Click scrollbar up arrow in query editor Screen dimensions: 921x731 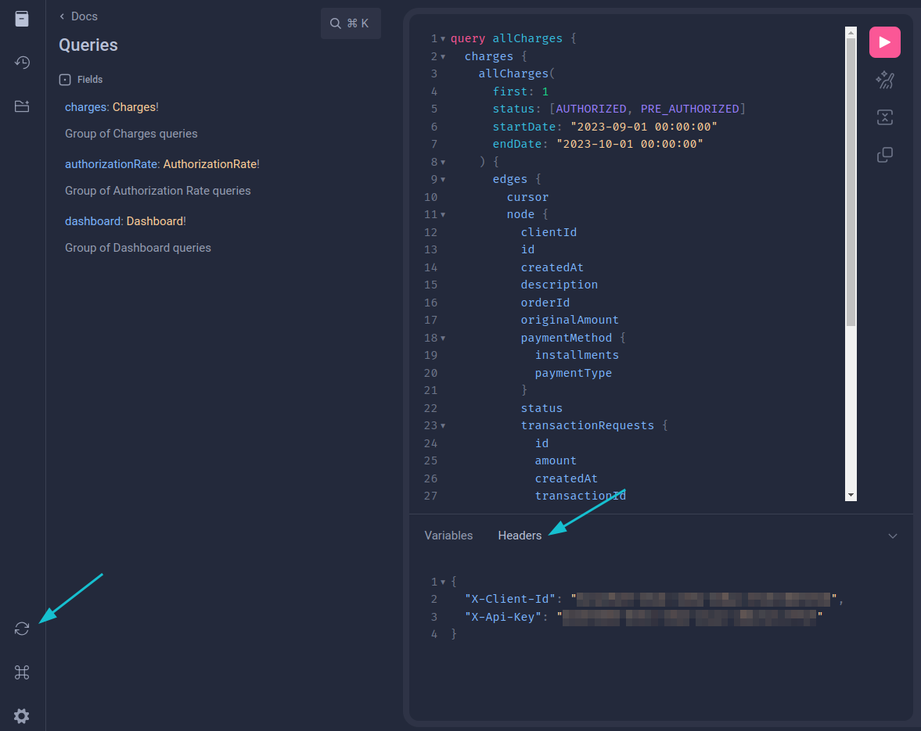851,32
